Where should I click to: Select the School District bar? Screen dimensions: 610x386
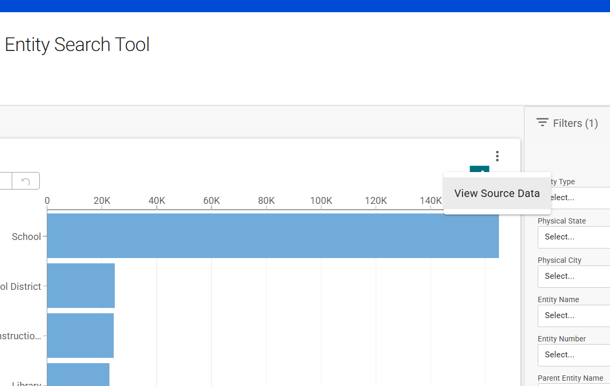tap(81, 286)
